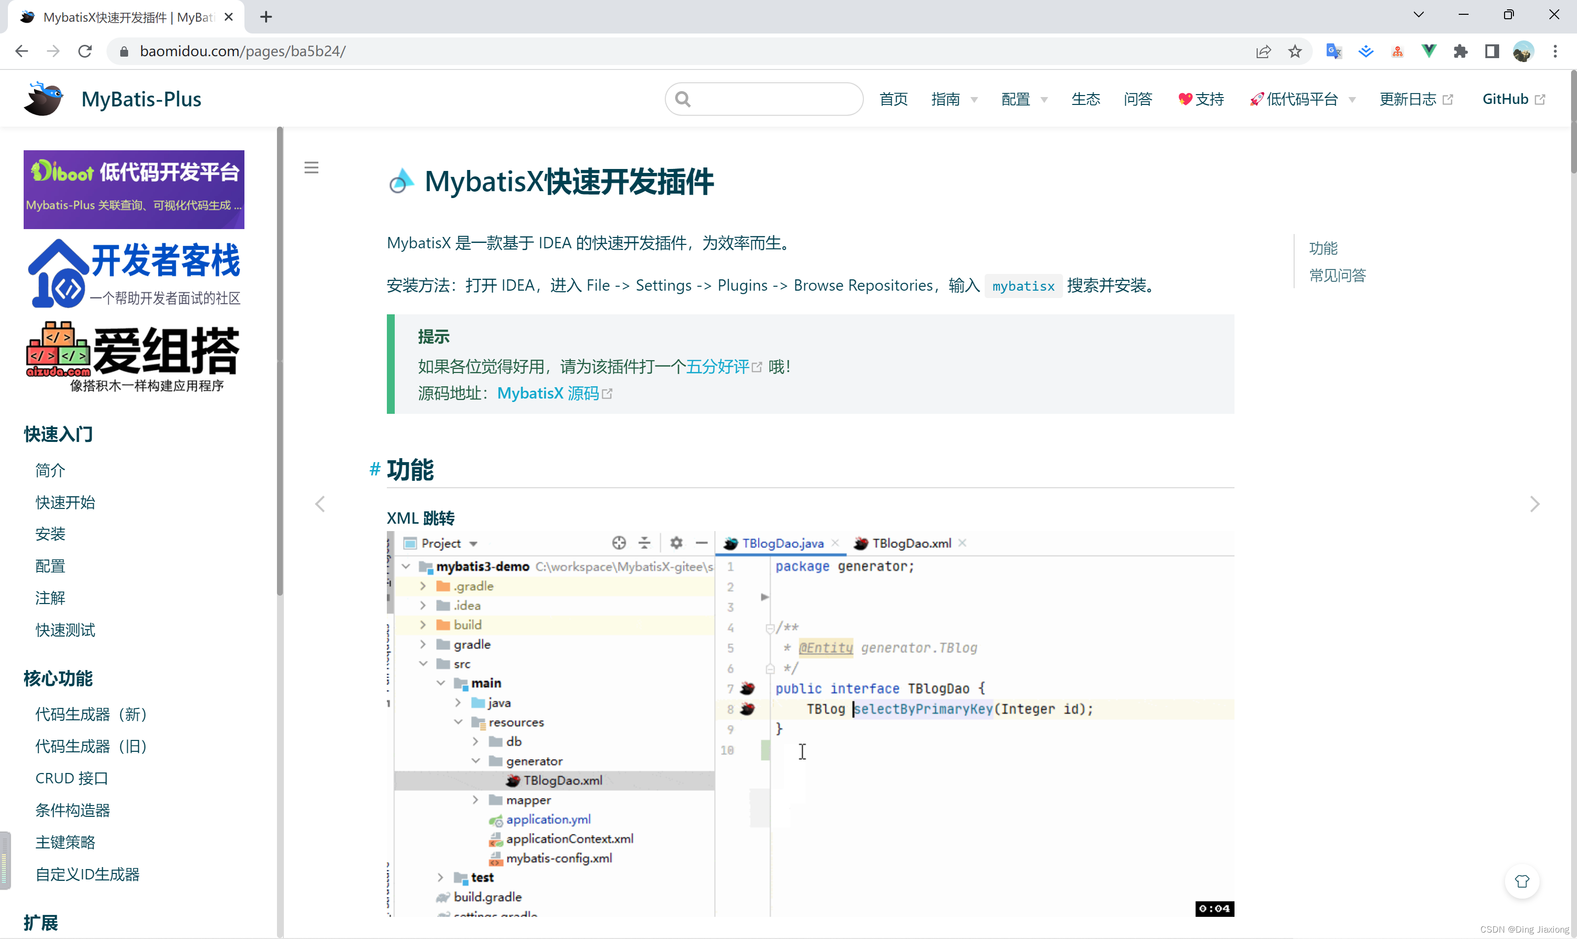Bookmark this page with the star
This screenshot has height=939, width=1577.
coord(1295,51)
